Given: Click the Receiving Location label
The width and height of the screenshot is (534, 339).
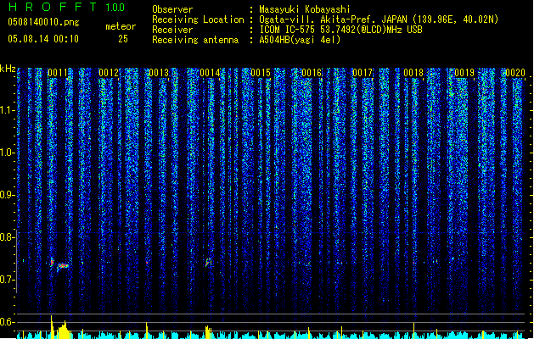Looking at the screenshot, I should (198, 19).
